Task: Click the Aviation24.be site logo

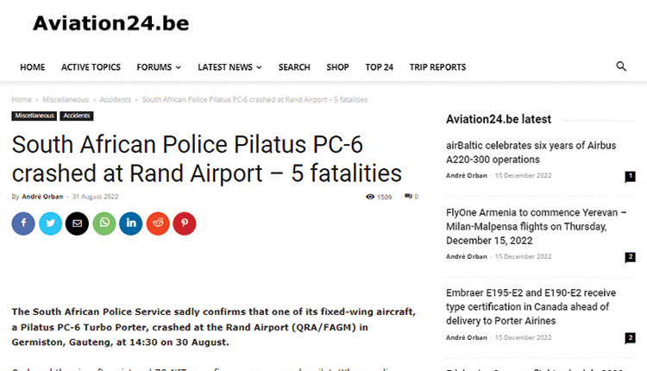Action: pyautogui.click(x=110, y=23)
